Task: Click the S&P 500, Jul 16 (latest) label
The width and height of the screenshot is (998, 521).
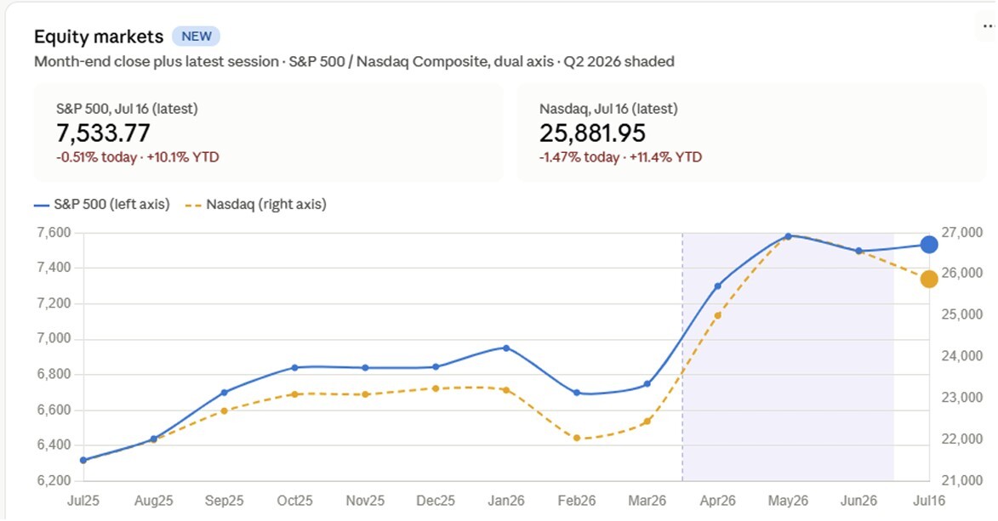Action: [128, 109]
